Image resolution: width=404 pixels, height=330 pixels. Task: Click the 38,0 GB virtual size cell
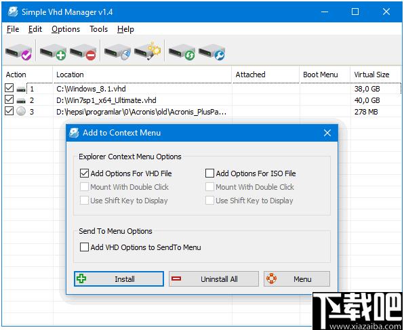367,89
